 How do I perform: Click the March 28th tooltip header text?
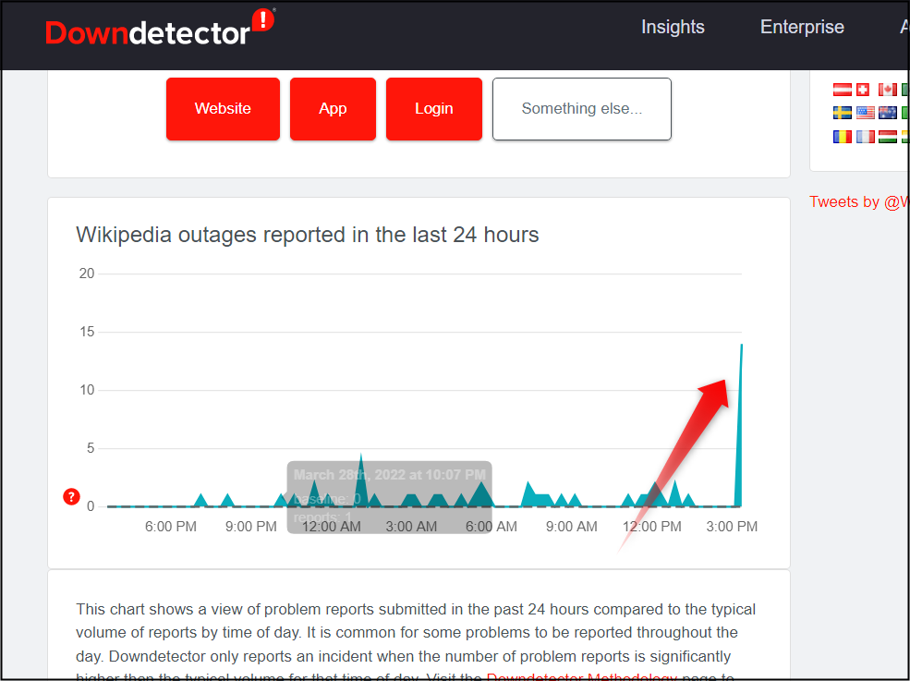390,475
